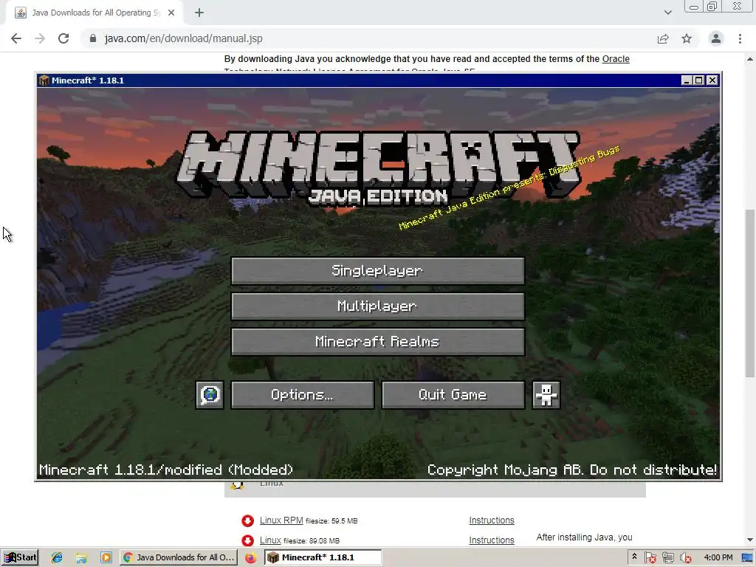Click the Quit Game button

tap(453, 395)
